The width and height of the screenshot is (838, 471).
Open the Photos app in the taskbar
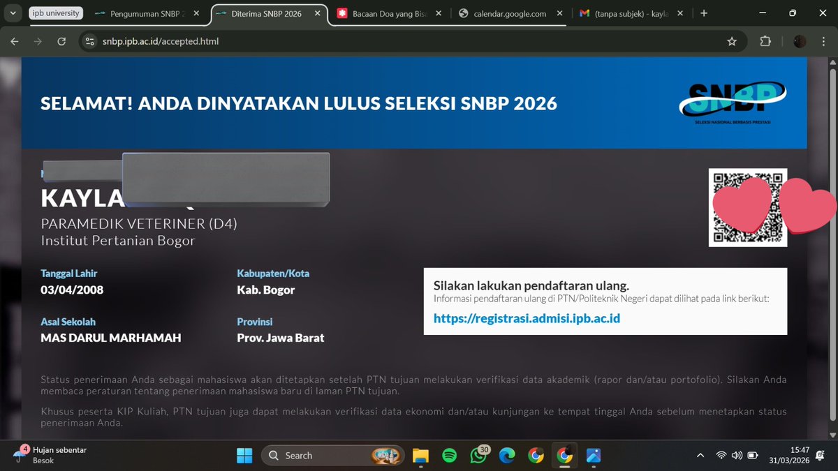594,456
